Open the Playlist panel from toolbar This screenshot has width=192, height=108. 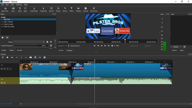point(58,9)
